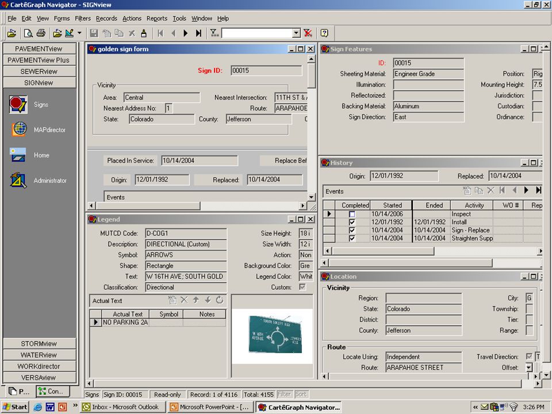The image size is (552, 414).
Task: Open the help question mark icon
Action: [324, 33]
